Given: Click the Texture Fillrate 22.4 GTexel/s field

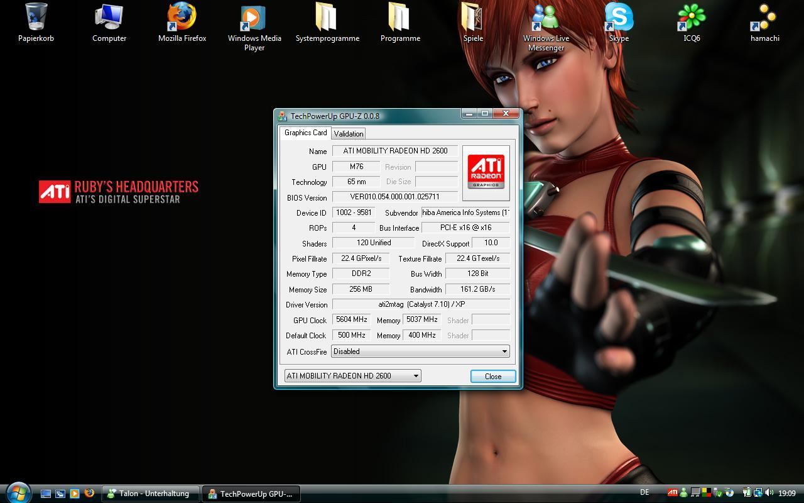Looking at the screenshot, I should pyautogui.click(x=477, y=258).
